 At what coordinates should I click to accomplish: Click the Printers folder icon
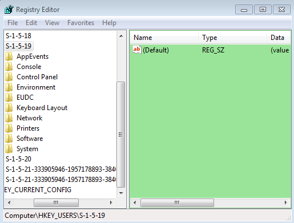tap(9, 128)
